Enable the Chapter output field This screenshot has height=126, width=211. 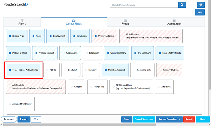pos(76,87)
